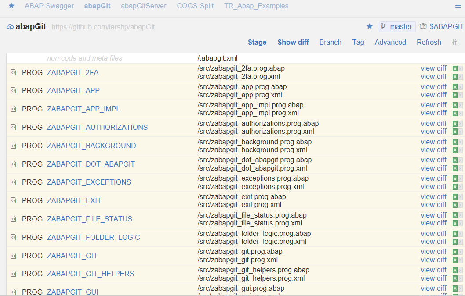This screenshot has height=296, width=465.
Task: Click the green A status icon for zabapgit_git.prog.abap
Action: click(455, 252)
